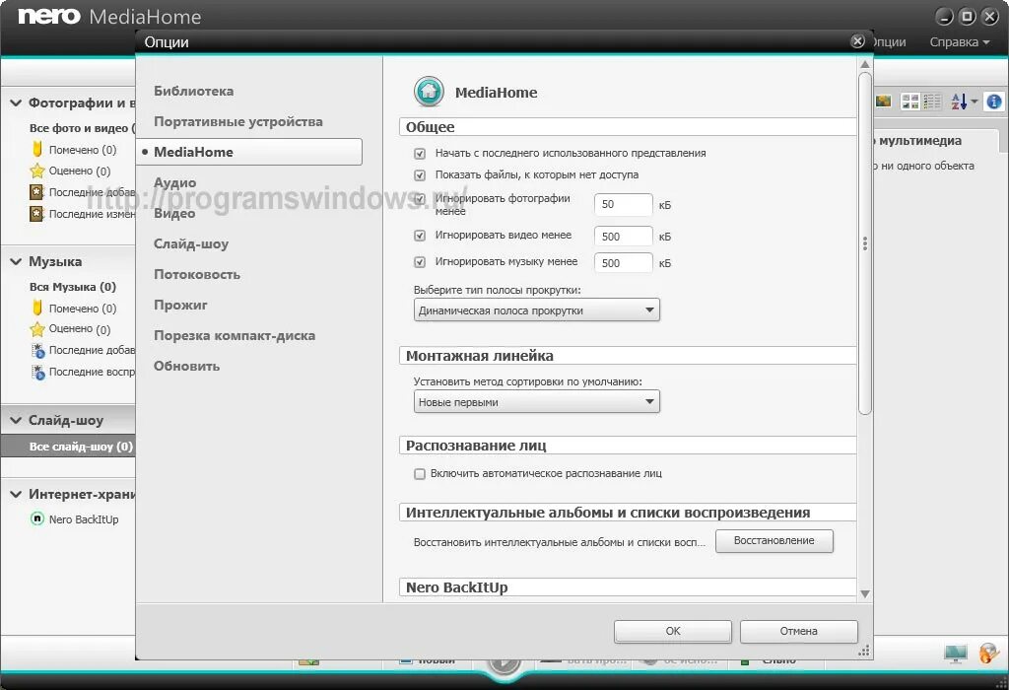Image resolution: width=1009 pixels, height=690 pixels.
Task: Click the Отмена button
Action: 798,632
